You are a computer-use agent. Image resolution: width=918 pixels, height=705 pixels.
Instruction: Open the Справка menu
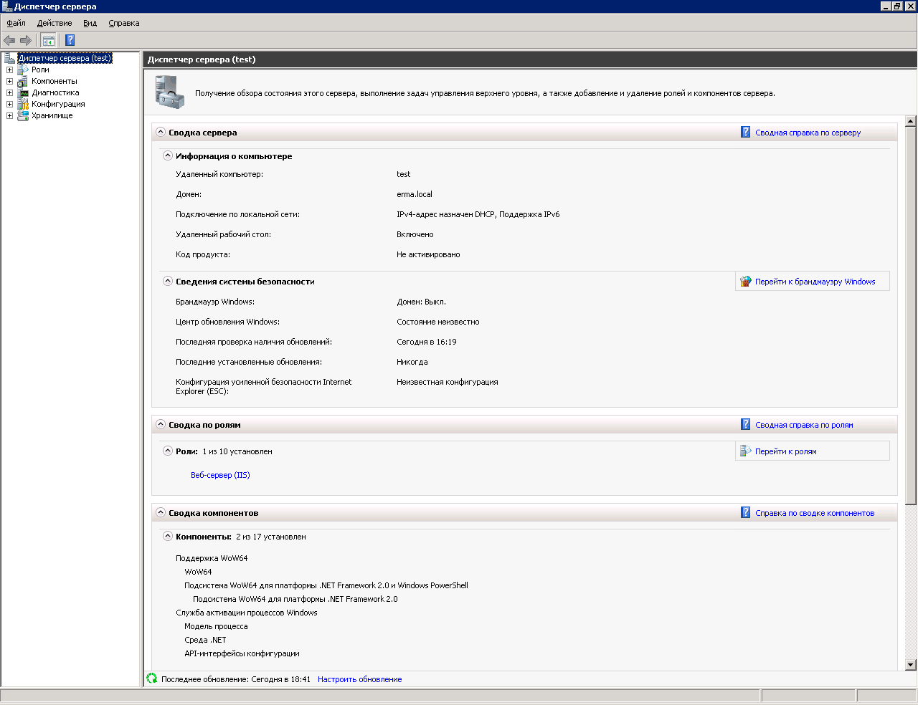coord(124,23)
